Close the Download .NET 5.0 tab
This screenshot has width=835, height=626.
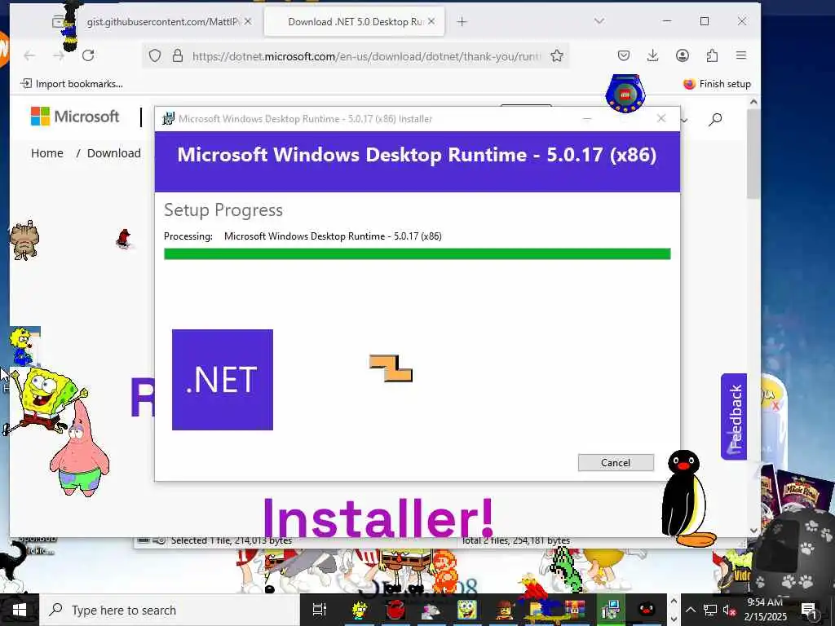point(431,21)
